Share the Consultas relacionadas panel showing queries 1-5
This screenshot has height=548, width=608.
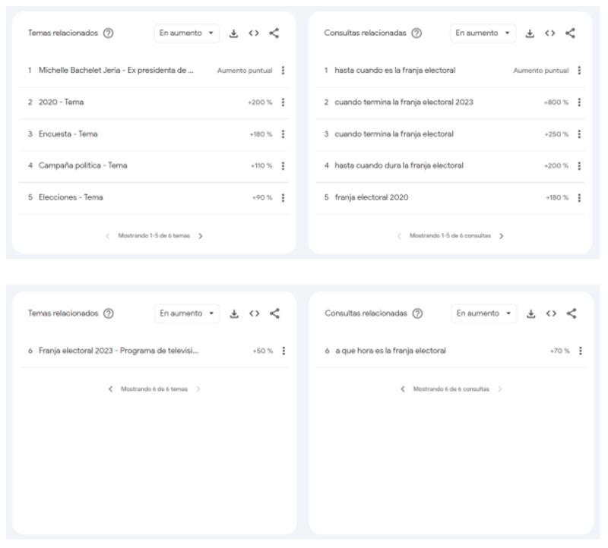point(571,33)
